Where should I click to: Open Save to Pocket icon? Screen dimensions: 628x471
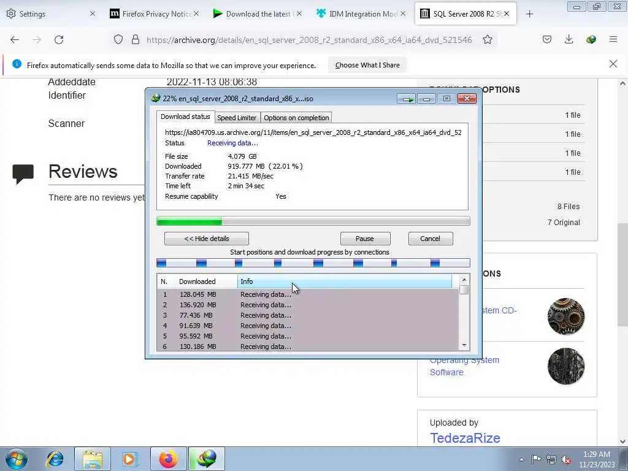[x=547, y=39]
